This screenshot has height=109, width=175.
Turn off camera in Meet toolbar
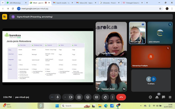(x=71, y=97)
